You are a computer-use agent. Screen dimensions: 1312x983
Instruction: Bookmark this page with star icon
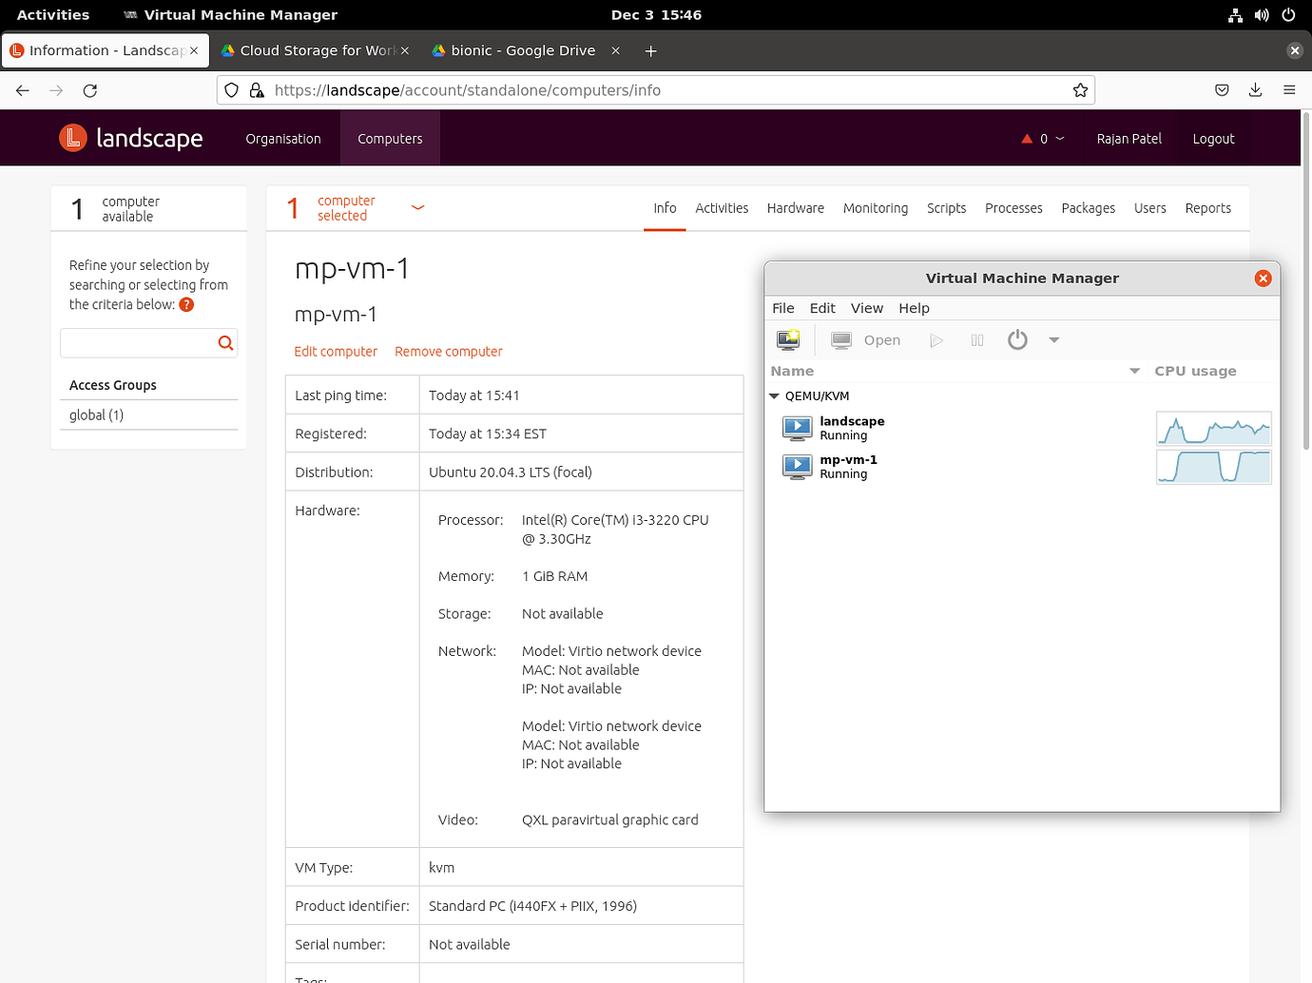[x=1080, y=90]
